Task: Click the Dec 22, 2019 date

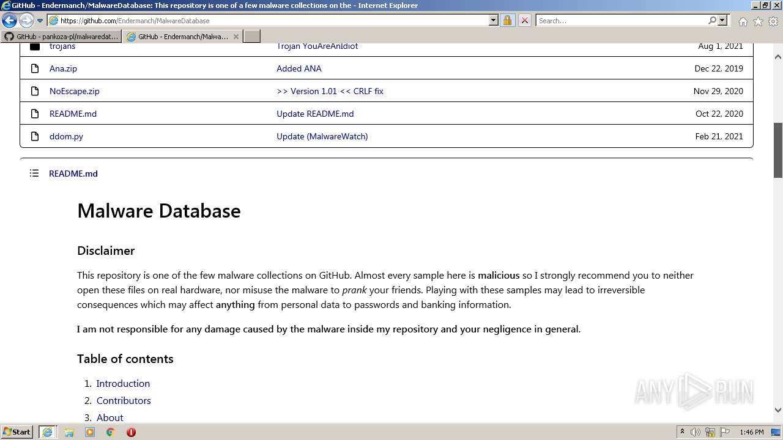Action: pyautogui.click(x=719, y=68)
